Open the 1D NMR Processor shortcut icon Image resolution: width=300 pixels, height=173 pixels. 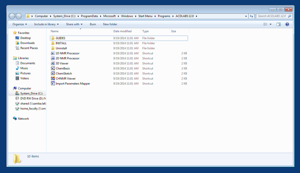pyautogui.click(x=53, y=53)
